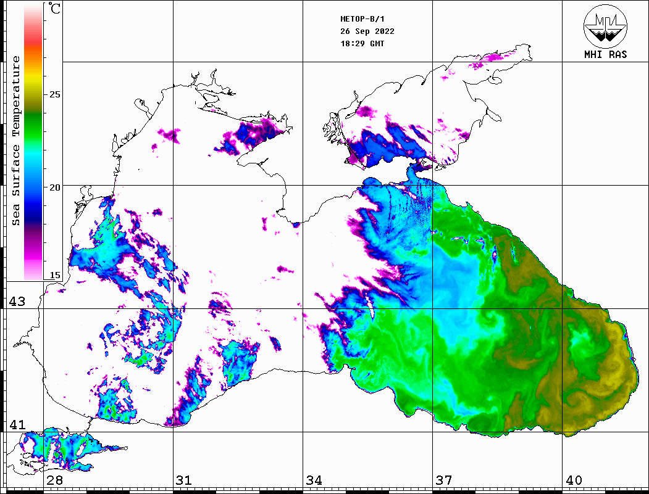Image resolution: width=649 pixels, height=494 pixels.
Task: Click the latitude label 41
Action: pos(17,424)
